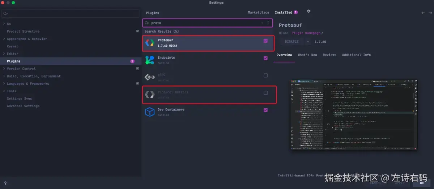Click the settings search magnifier icon
This screenshot has height=189, width=434.
click(x=5, y=14)
